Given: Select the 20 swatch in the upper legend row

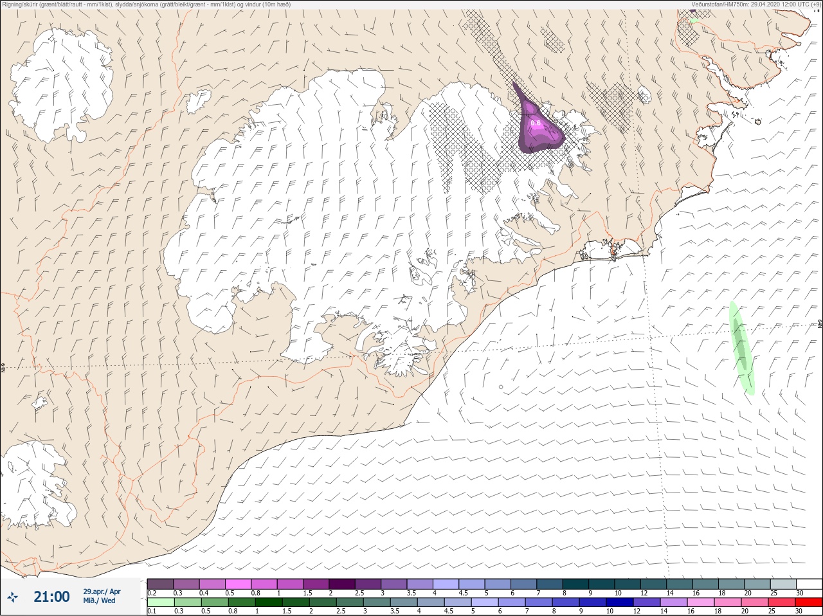Looking at the screenshot, I should tap(757, 583).
